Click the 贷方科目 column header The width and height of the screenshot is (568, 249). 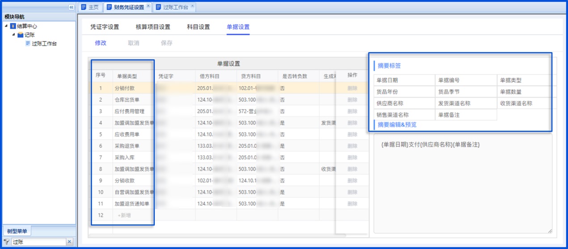coord(257,76)
